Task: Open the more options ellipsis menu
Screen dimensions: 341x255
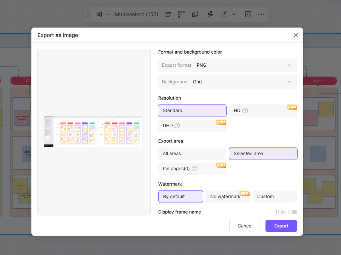Action: 261,14
